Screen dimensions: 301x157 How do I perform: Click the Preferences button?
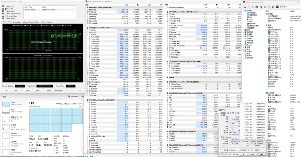pyautogui.click(x=59, y=90)
